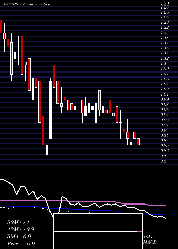The height and width of the screenshot is (249, 178).
Task: Click the 0.88 price axis label
Action: tap(165, 136)
